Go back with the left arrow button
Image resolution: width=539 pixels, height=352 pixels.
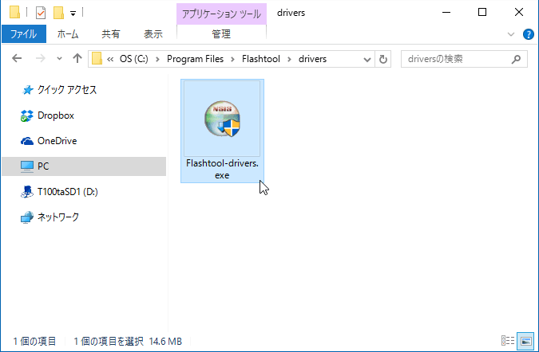[17, 59]
